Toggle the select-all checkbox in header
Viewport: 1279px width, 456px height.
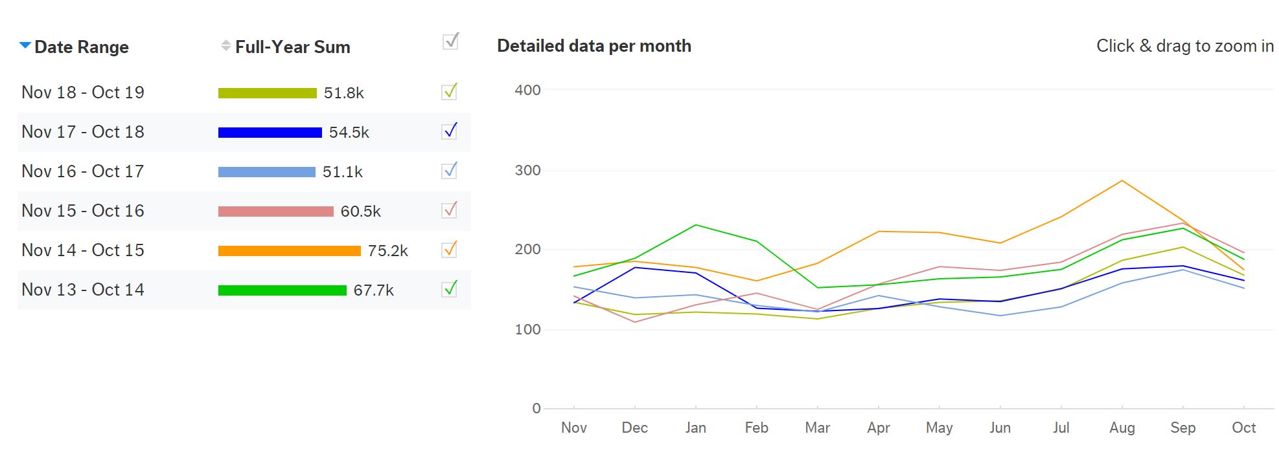point(450,41)
